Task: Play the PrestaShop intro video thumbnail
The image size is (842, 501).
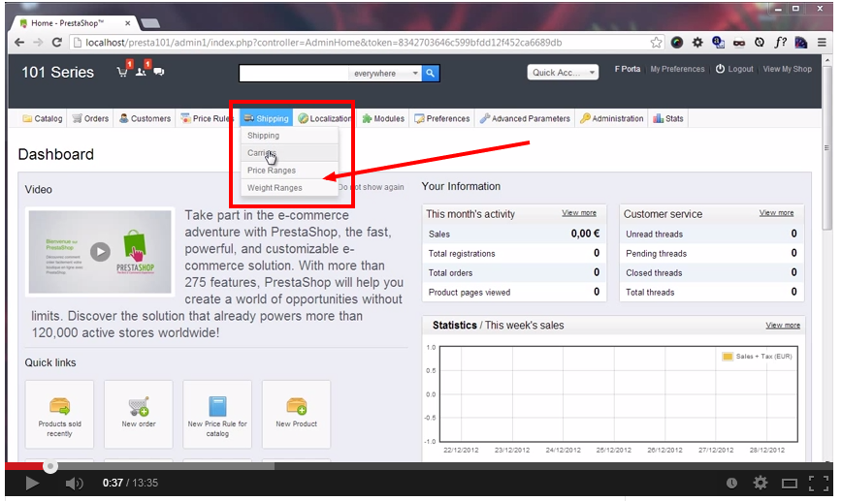Action: (100, 252)
